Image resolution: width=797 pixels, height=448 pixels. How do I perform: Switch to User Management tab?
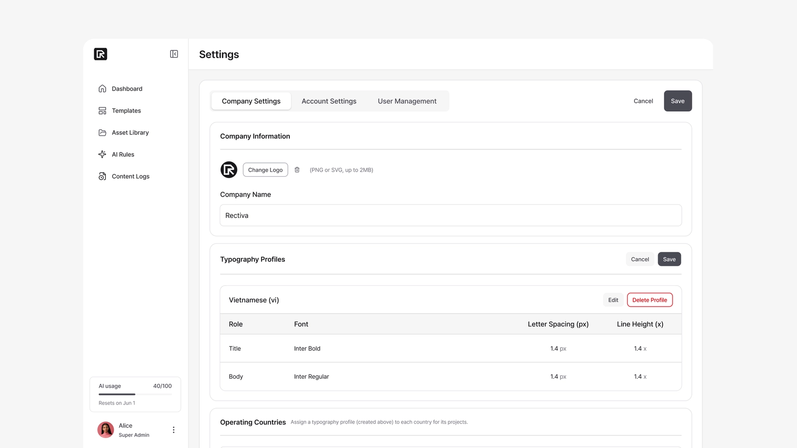point(407,101)
